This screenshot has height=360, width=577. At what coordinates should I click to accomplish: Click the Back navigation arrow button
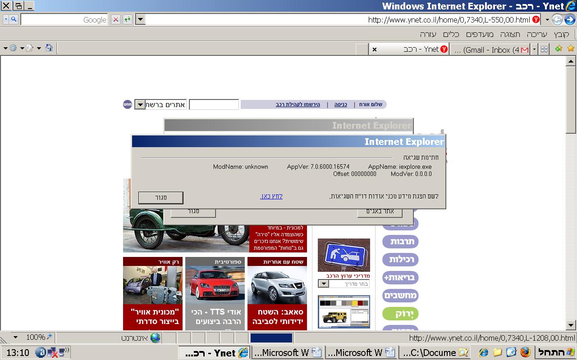point(569,19)
